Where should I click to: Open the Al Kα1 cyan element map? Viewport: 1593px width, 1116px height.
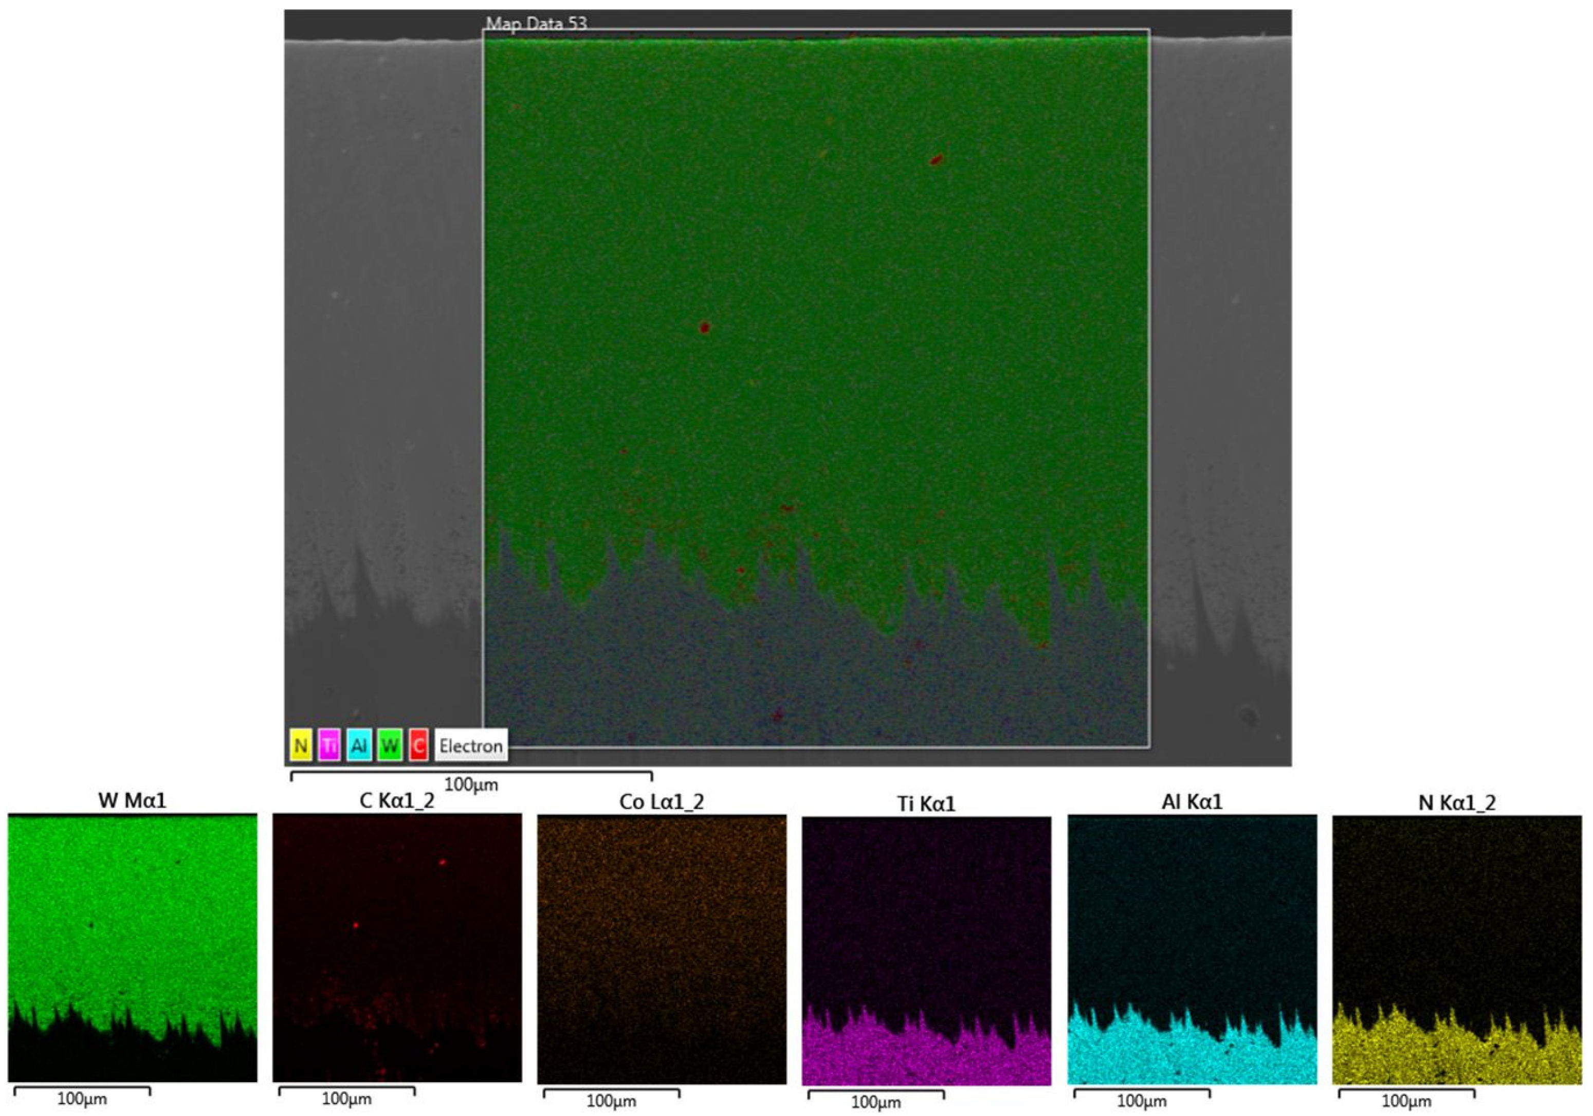1192,949
